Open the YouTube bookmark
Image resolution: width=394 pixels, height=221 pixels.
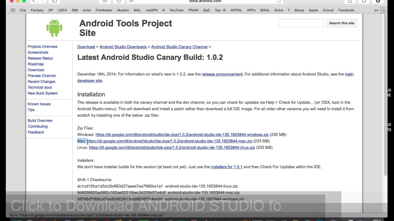point(176,10)
